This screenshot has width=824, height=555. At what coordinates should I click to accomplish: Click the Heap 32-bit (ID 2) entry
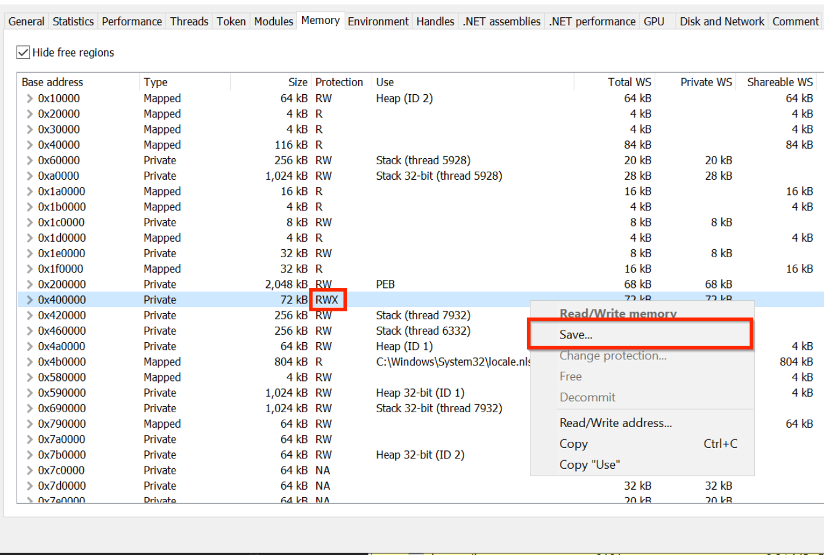point(420,455)
